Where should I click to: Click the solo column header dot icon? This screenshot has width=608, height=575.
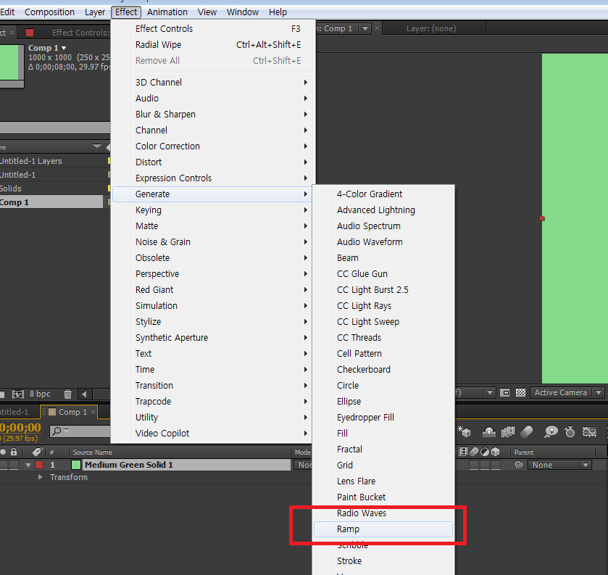coord(3,452)
